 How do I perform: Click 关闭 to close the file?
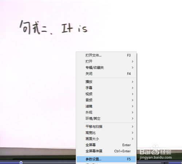coord(106,74)
